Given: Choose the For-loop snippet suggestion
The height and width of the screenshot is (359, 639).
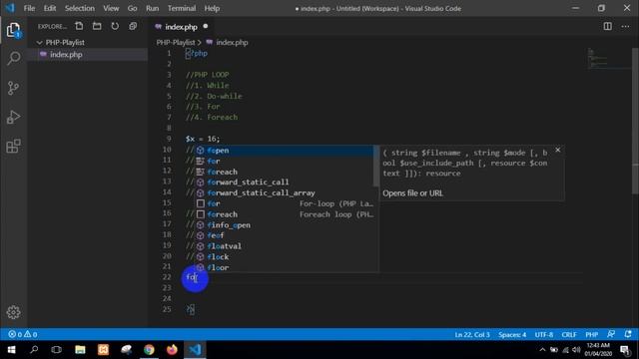Looking at the screenshot, I should [285, 203].
